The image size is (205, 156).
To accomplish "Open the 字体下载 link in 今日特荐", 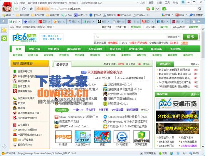I will pyautogui.click(x=104, y=110).
